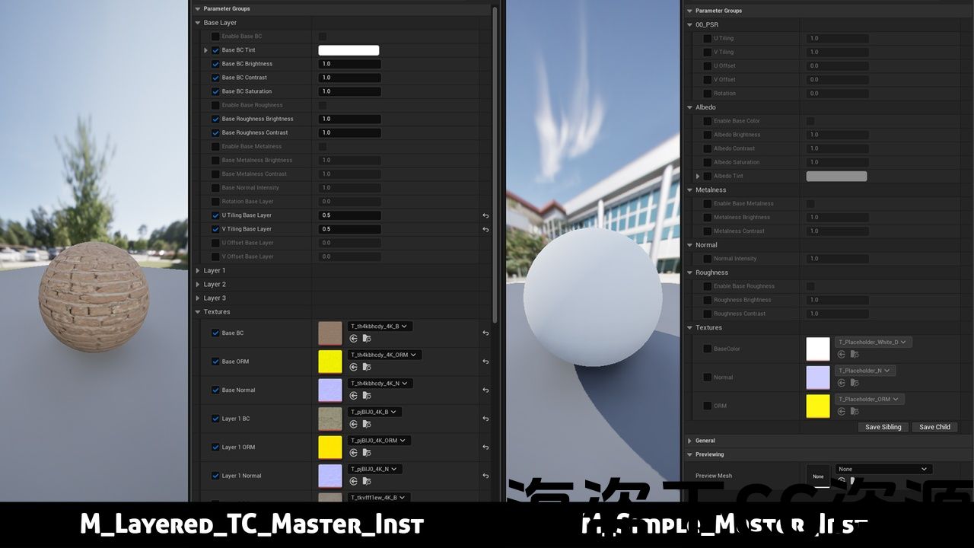Click the Save Sibling button
This screenshot has width=974, height=548.
click(x=883, y=427)
